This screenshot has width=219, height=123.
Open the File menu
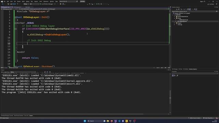coord(4,1)
